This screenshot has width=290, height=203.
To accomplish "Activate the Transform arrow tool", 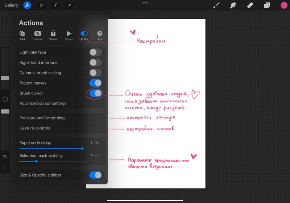I will pyautogui.click(x=69, y=5).
